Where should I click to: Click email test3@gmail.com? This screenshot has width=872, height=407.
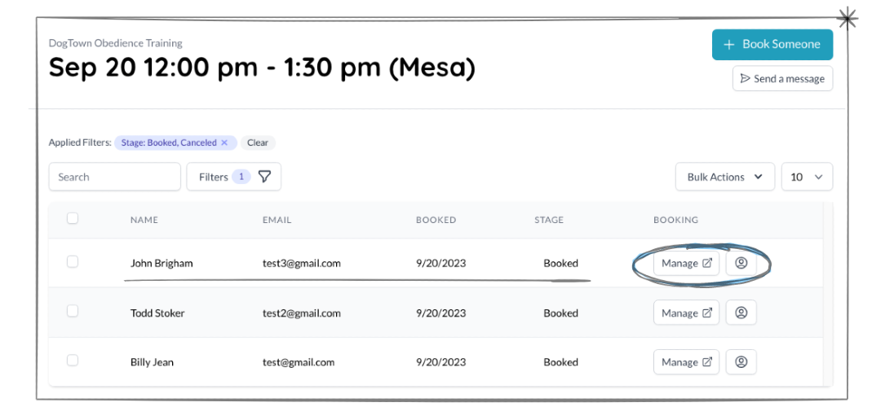click(x=302, y=263)
